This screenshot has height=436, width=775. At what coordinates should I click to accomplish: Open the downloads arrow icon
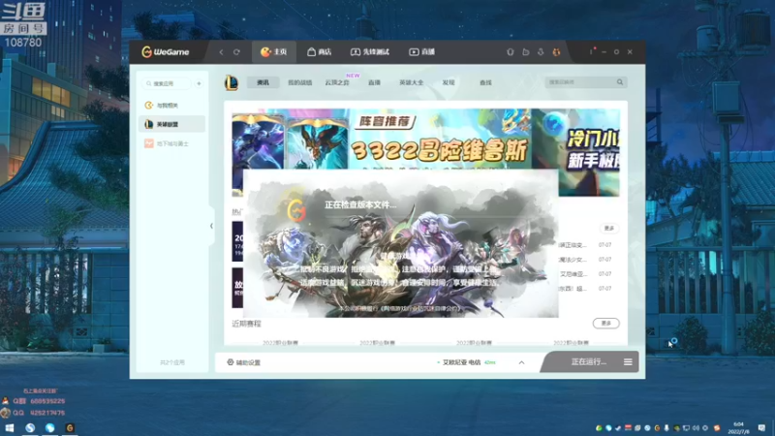541,52
